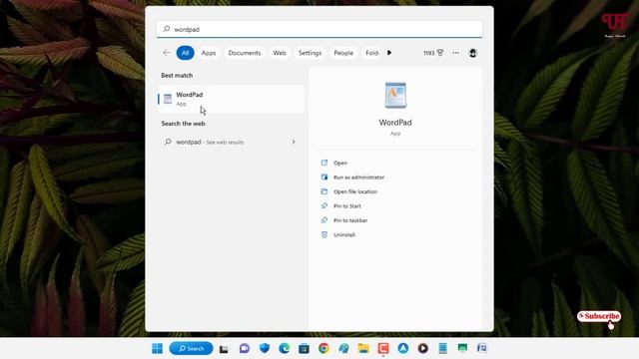Screen dimensions: 639x359
Task: Switch to the Folders filter tab
Action: coord(371,53)
